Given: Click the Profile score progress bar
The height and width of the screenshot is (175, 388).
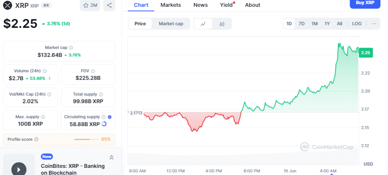Looking at the screenshot, I should [x=86, y=139].
